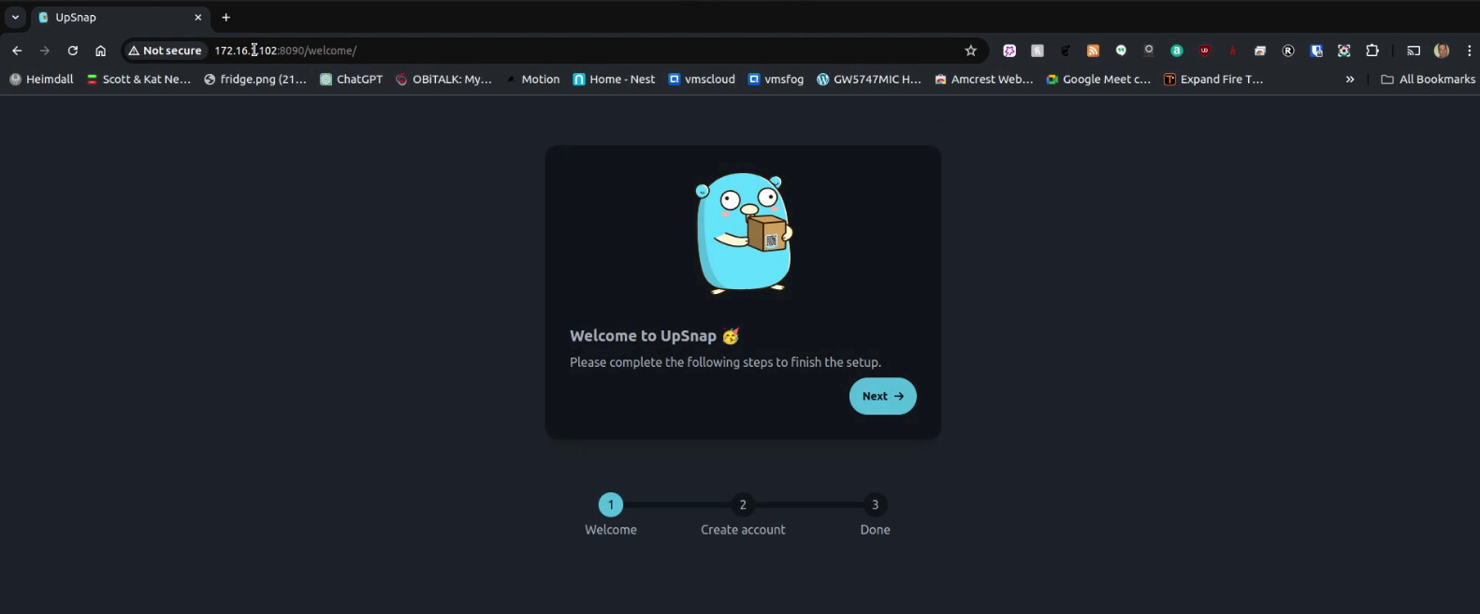Close the UpSnap tab

(x=197, y=17)
